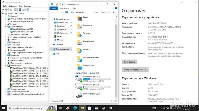Image resolution: width=199 pixels, height=111 pixels.
Task: Click the Копировать button in Settings
Action: point(130,62)
